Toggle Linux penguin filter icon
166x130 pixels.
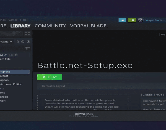(18, 42)
